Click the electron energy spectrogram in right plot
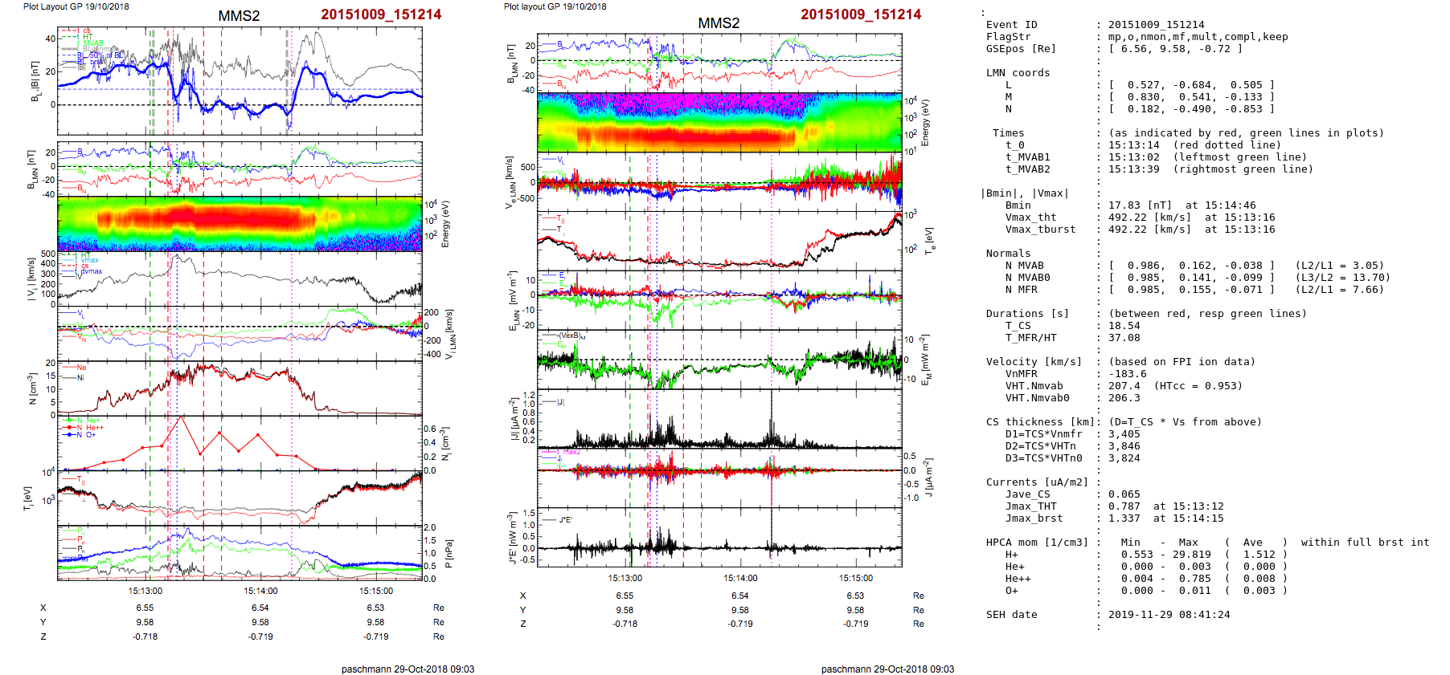The image size is (1450, 675). pos(719,123)
